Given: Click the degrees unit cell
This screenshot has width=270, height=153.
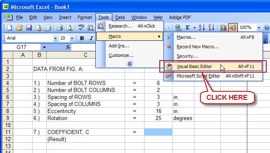Looking at the screenshot, I should (183, 118).
